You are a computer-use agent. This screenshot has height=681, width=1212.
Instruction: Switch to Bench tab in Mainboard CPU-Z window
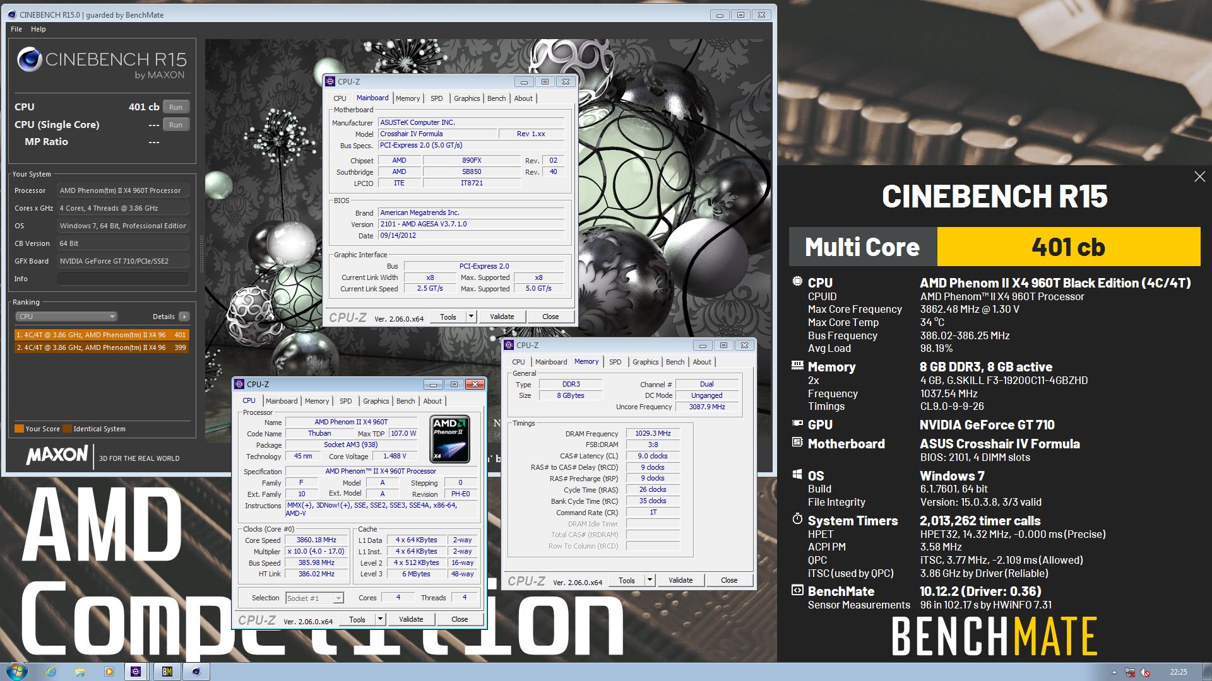pos(497,98)
